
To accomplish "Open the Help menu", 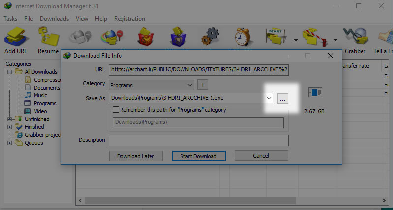I will [x=101, y=19].
